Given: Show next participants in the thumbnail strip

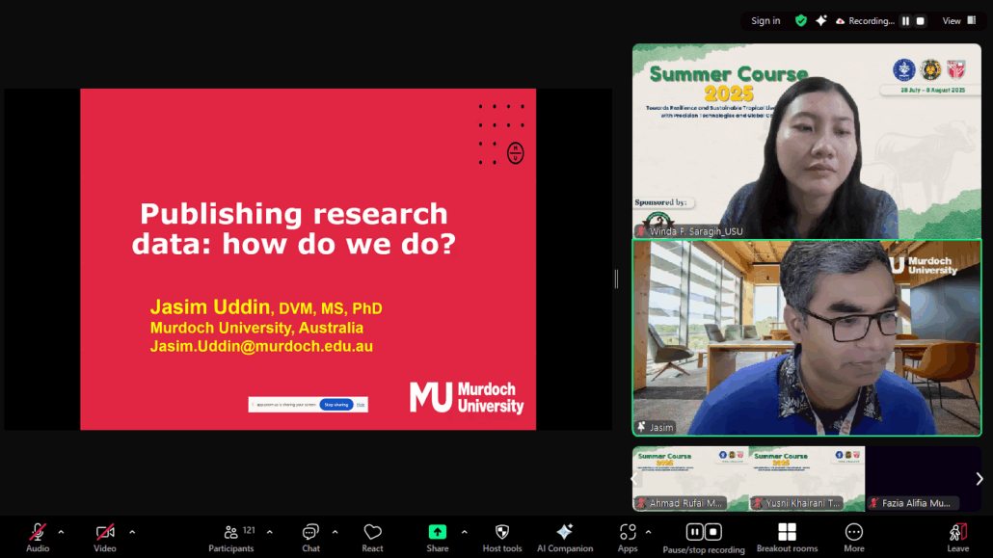Looking at the screenshot, I should click(x=980, y=479).
